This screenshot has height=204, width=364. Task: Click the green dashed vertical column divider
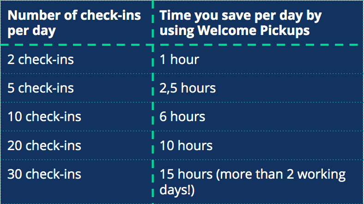152,101
